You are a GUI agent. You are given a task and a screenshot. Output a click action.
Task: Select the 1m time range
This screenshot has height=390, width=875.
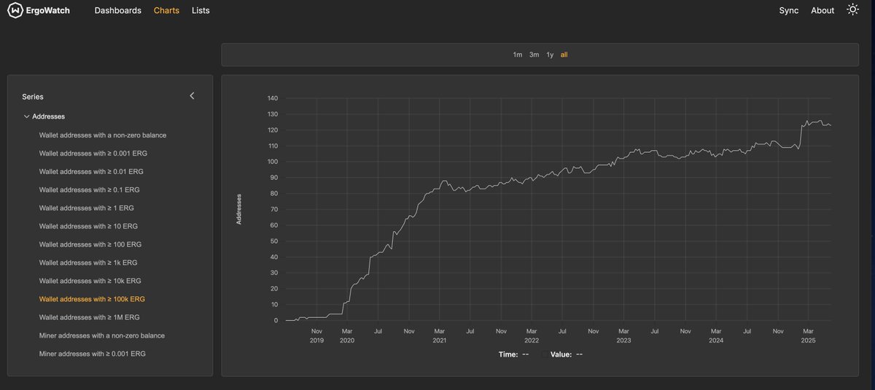pos(518,55)
